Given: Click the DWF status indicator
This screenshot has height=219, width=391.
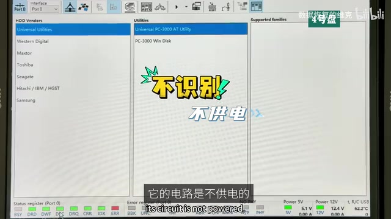Looking at the screenshot, I should 46,209.
